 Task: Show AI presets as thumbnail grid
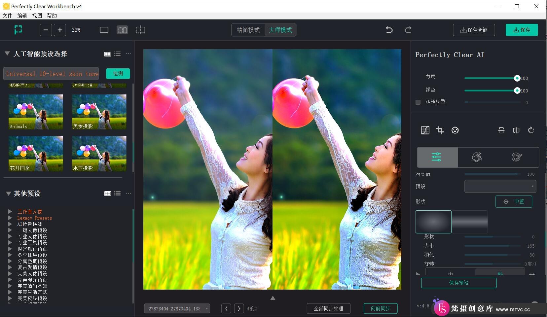[108, 54]
